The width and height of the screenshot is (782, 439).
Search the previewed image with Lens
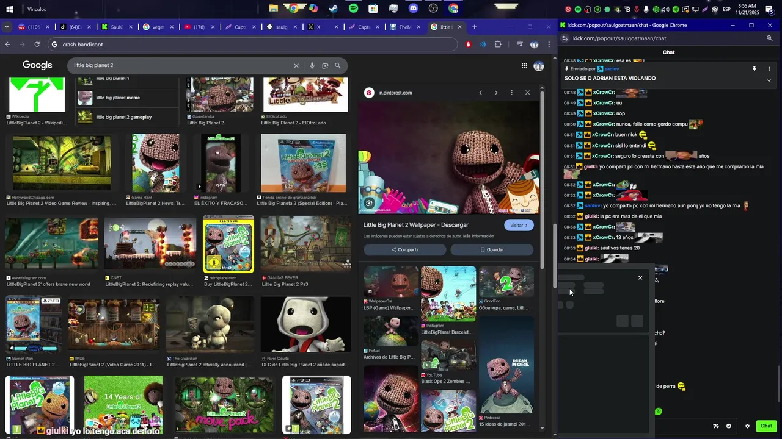point(370,204)
